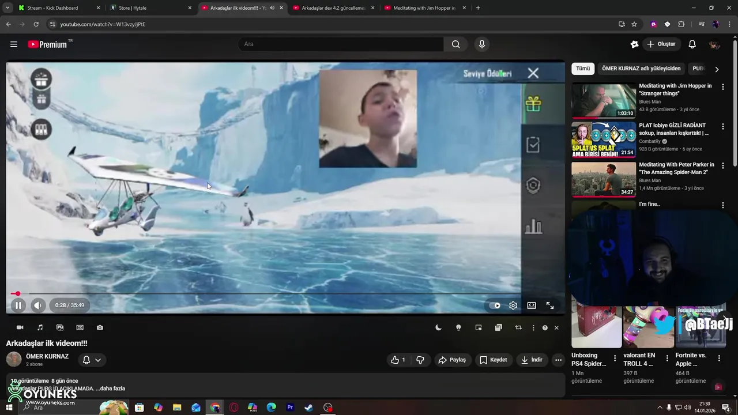Open Meditating with Jim Hopper thumbnail
The width and height of the screenshot is (738, 415).
[604, 100]
